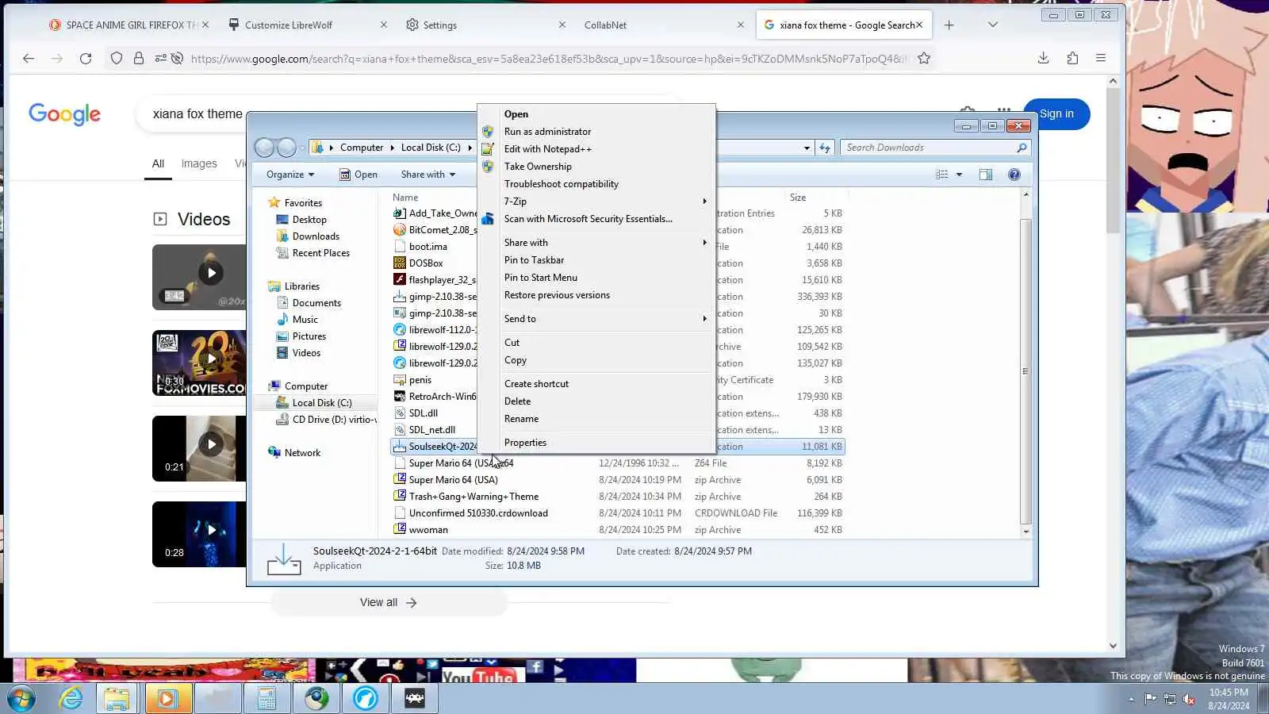Open the Action Center flag icon

[x=1150, y=699]
